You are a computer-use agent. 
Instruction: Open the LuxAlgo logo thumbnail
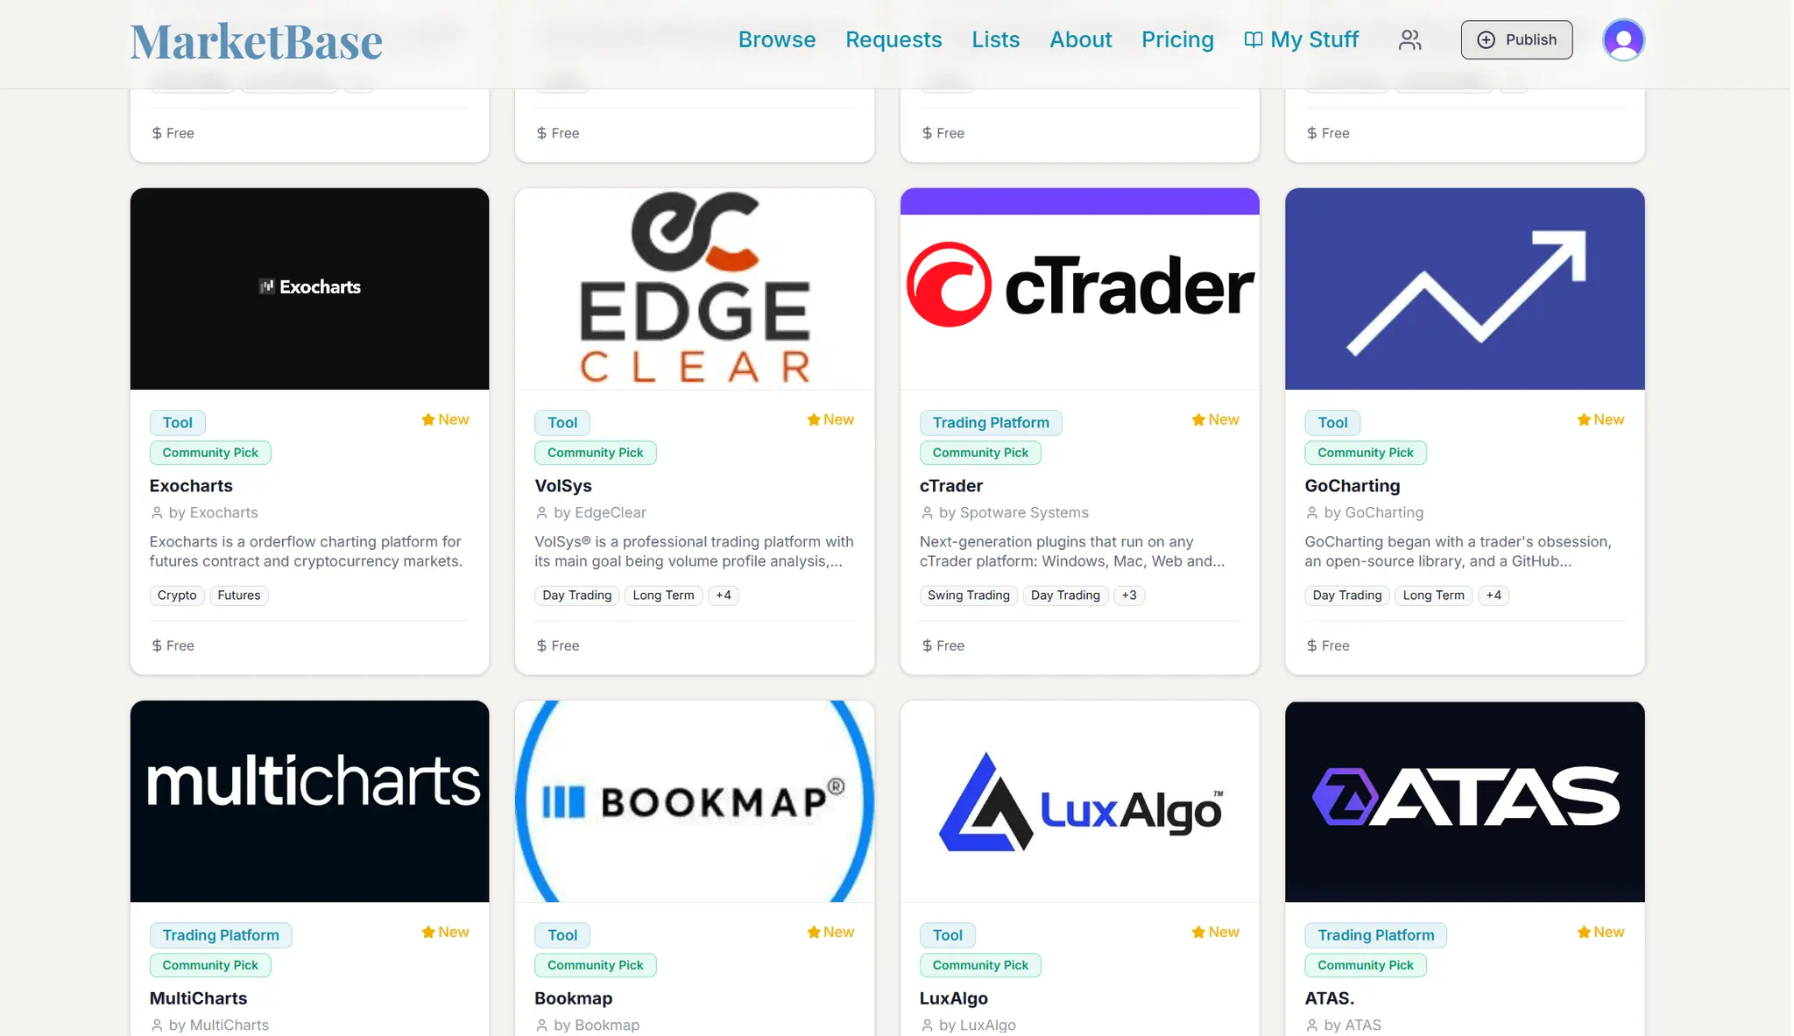tap(1079, 800)
